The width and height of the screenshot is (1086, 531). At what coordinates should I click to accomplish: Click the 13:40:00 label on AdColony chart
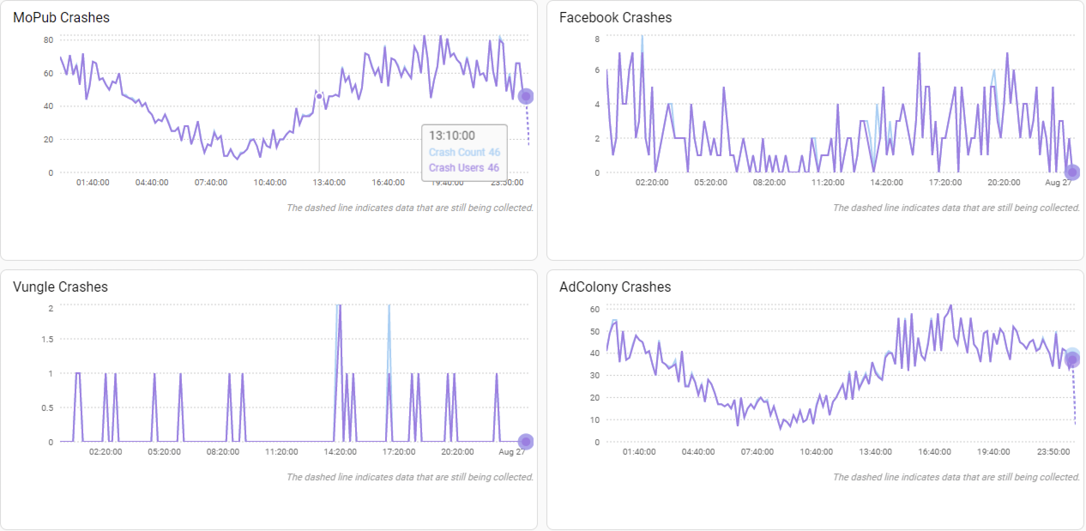click(x=875, y=452)
